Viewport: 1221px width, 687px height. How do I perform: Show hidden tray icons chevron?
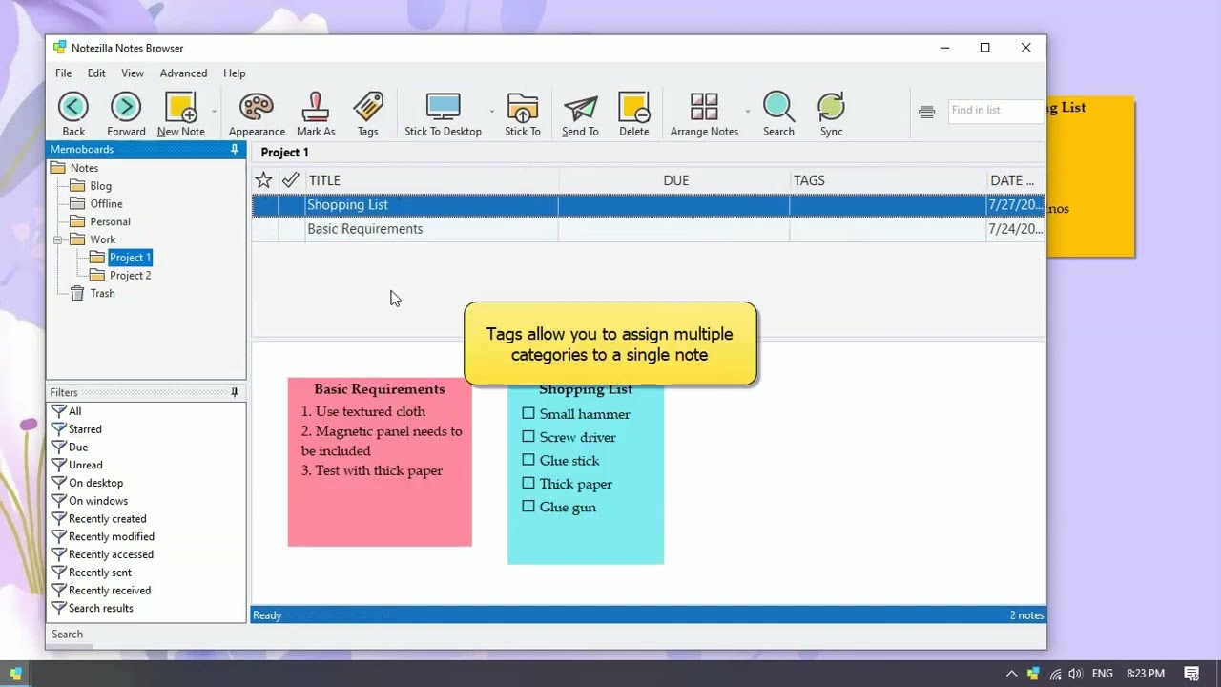click(x=1011, y=674)
